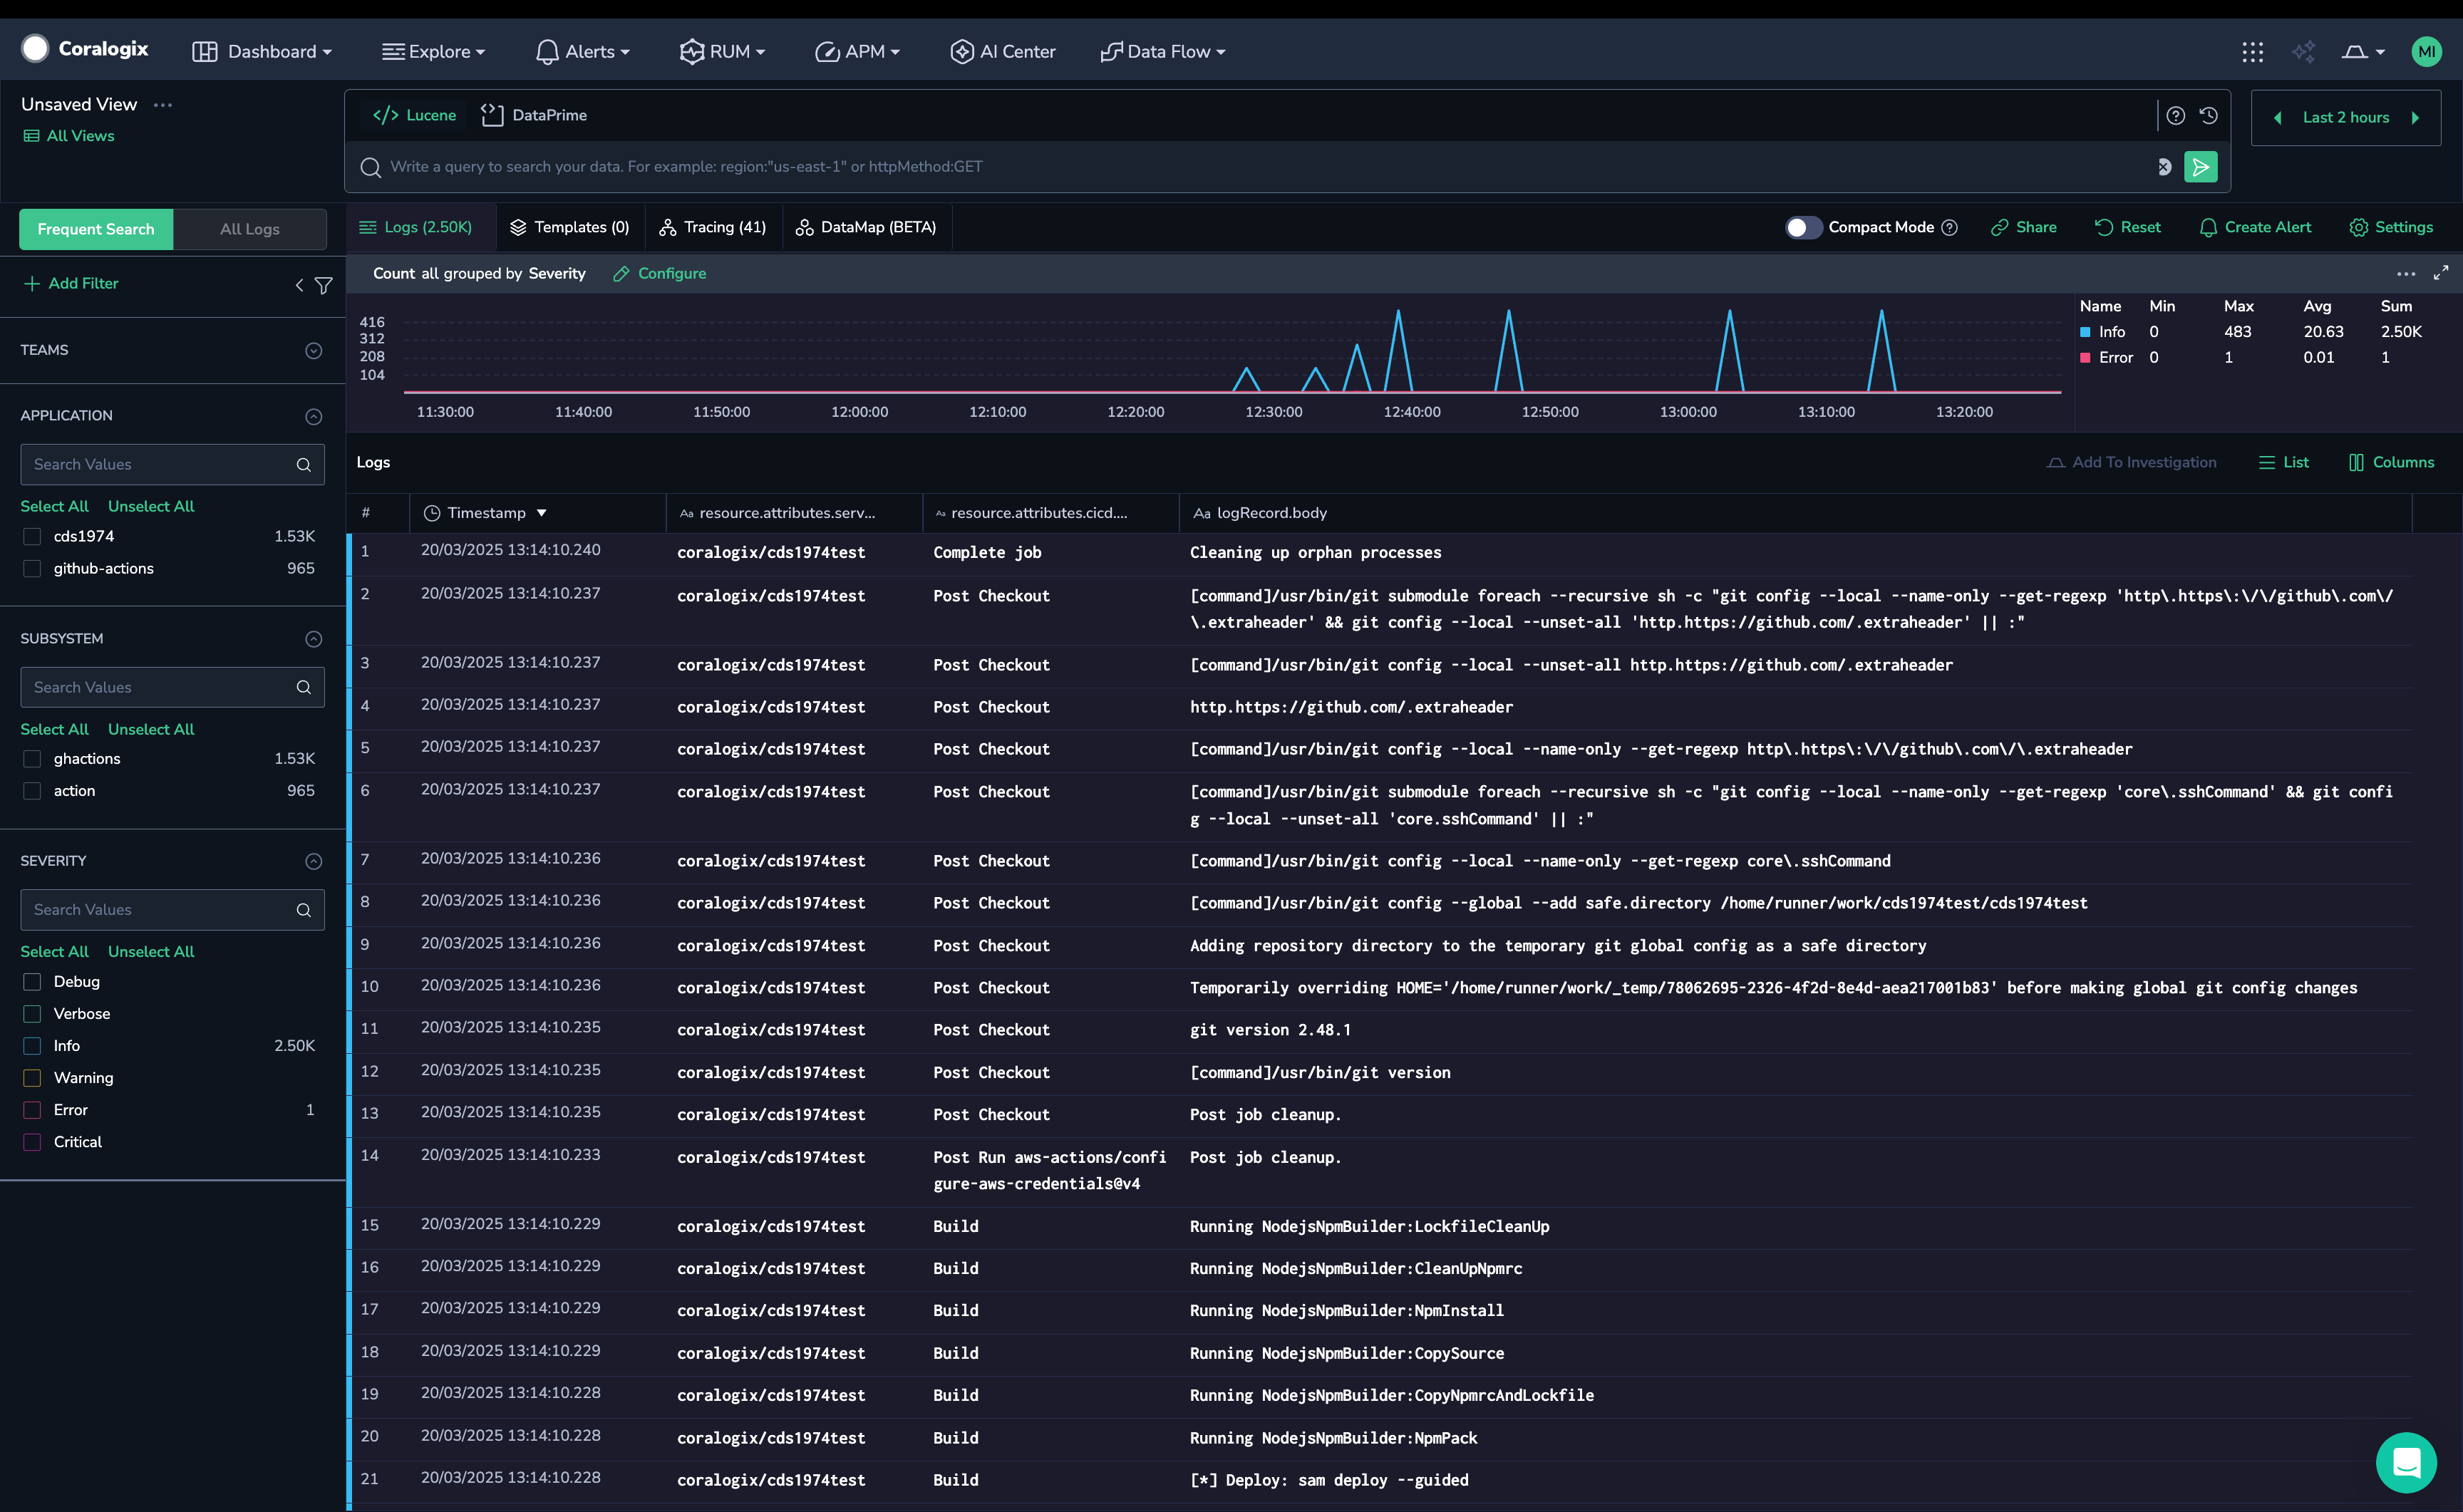The width and height of the screenshot is (2463, 1512).
Task: Click the filter funnel icon
Action: point(324,286)
